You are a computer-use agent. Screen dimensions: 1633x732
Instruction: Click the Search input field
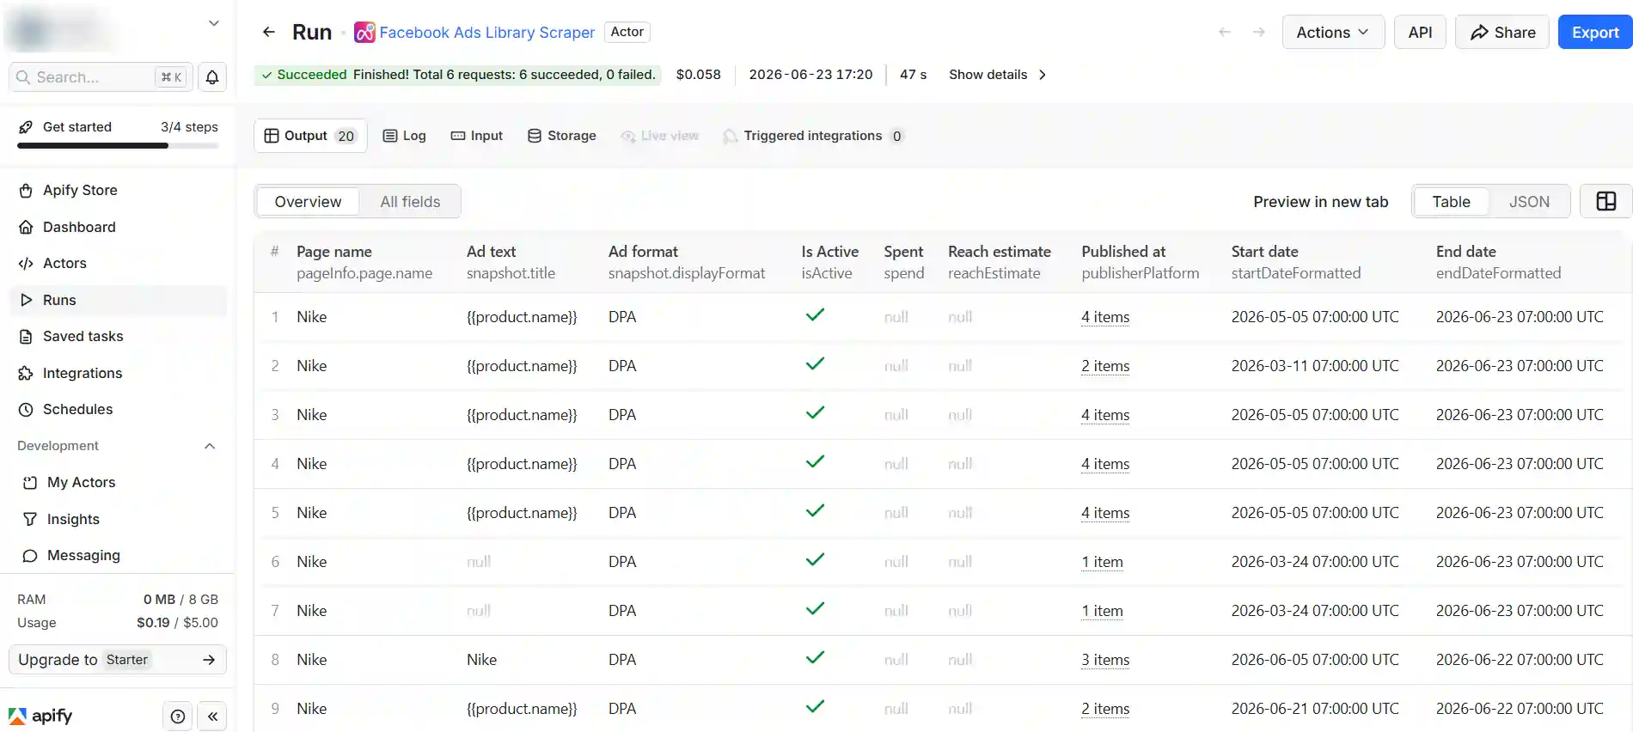(x=101, y=77)
